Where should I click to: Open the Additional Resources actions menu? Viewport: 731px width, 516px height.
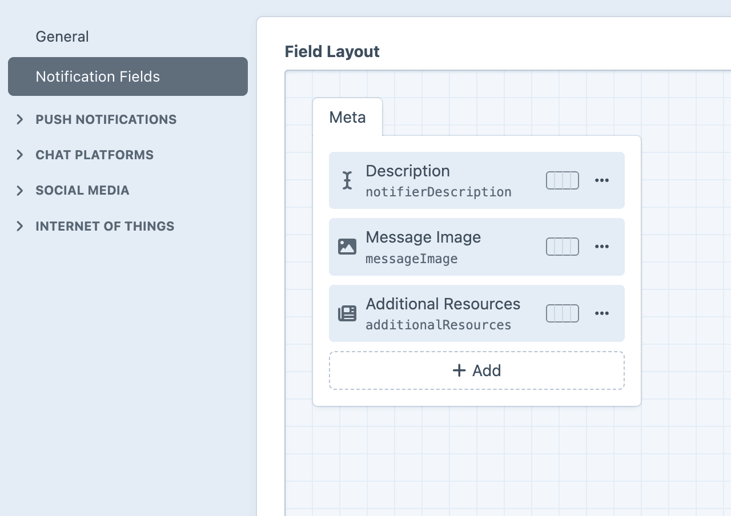602,313
